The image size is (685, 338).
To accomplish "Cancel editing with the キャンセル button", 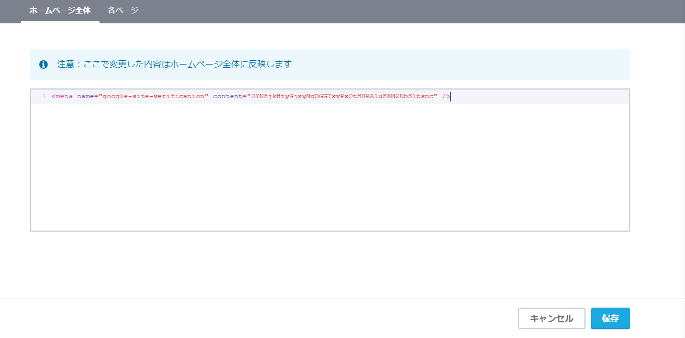I will [551, 318].
